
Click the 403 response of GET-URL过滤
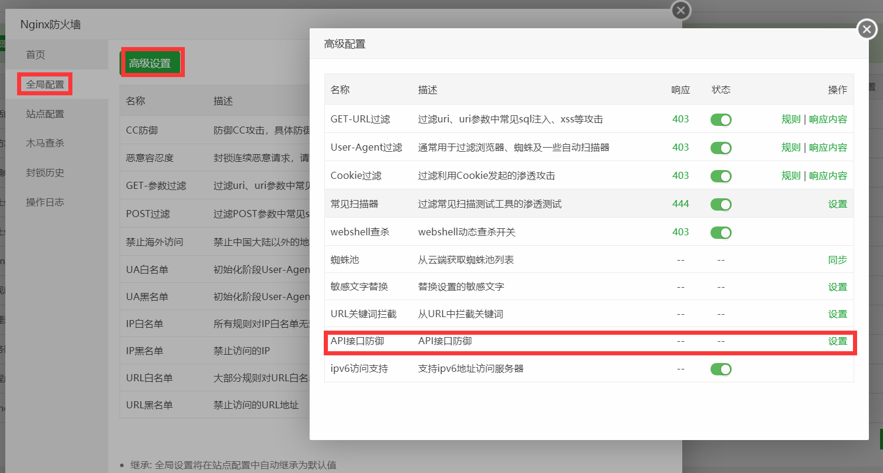point(680,119)
